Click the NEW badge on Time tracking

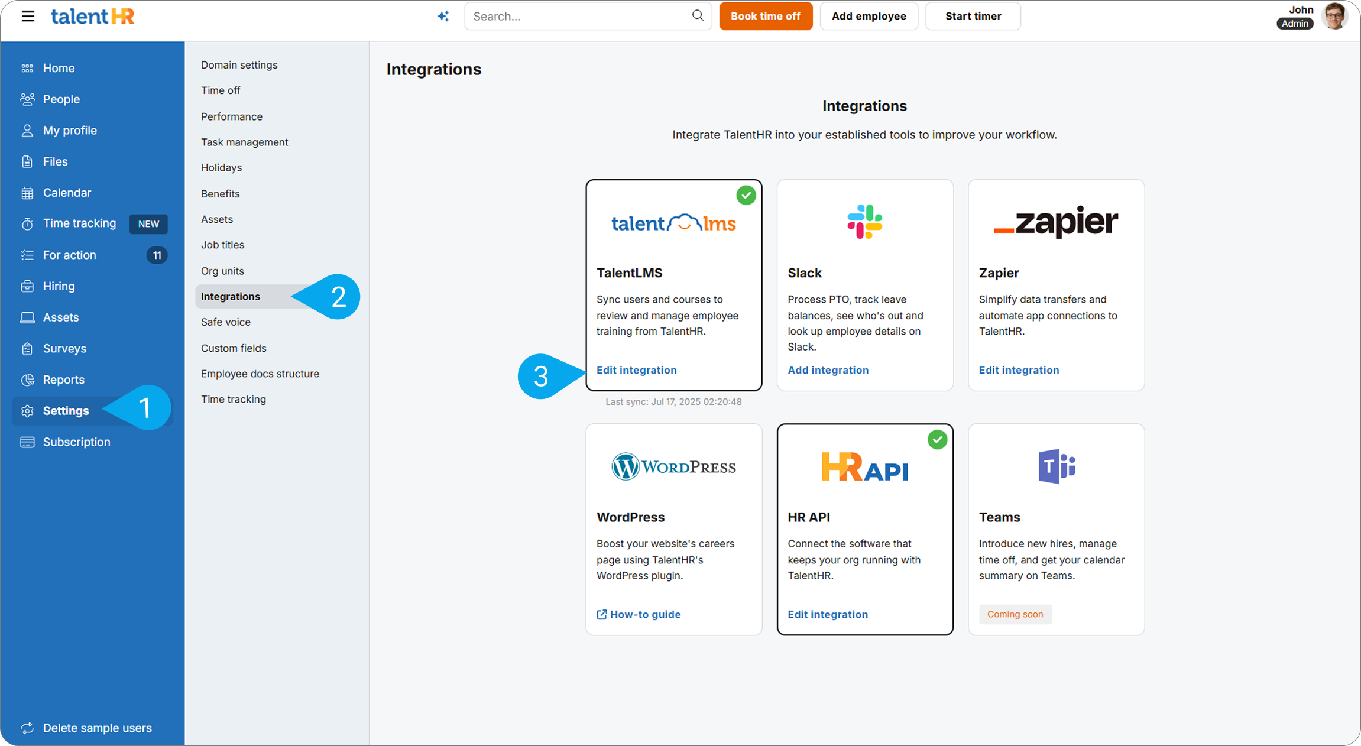click(x=148, y=224)
